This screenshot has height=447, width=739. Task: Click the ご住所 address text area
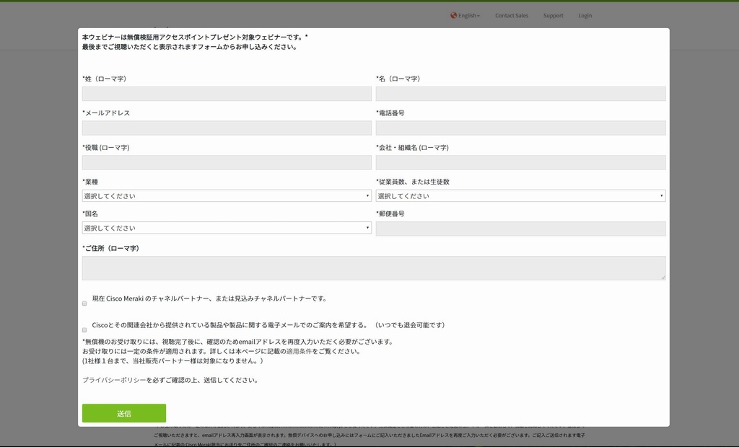374,268
